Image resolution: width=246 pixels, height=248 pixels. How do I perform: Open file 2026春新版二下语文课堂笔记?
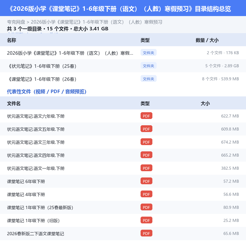click(x=35, y=234)
